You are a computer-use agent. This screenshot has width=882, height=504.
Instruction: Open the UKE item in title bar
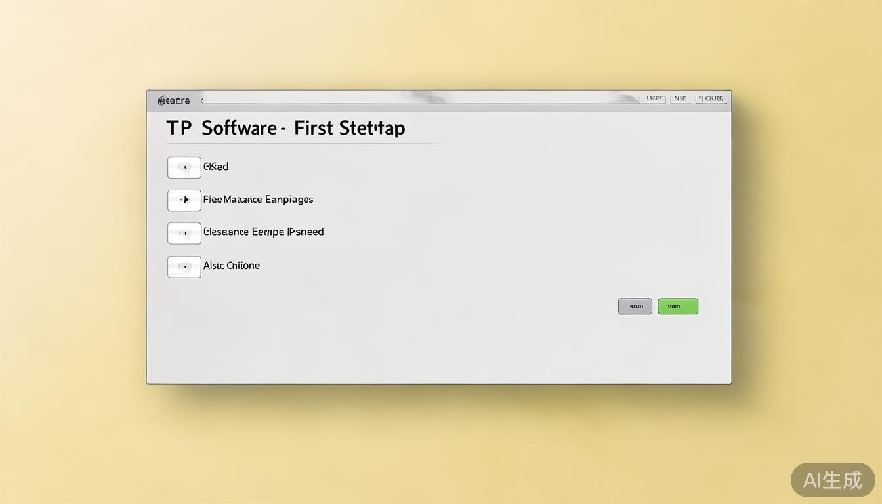655,98
